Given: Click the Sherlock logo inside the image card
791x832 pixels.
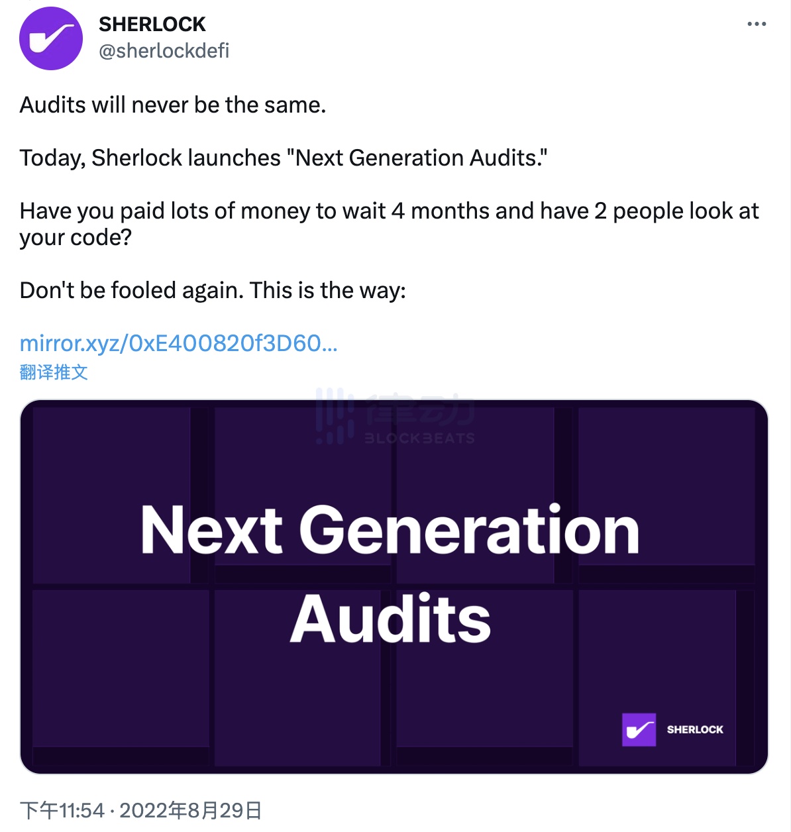Looking at the screenshot, I should (x=639, y=730).
